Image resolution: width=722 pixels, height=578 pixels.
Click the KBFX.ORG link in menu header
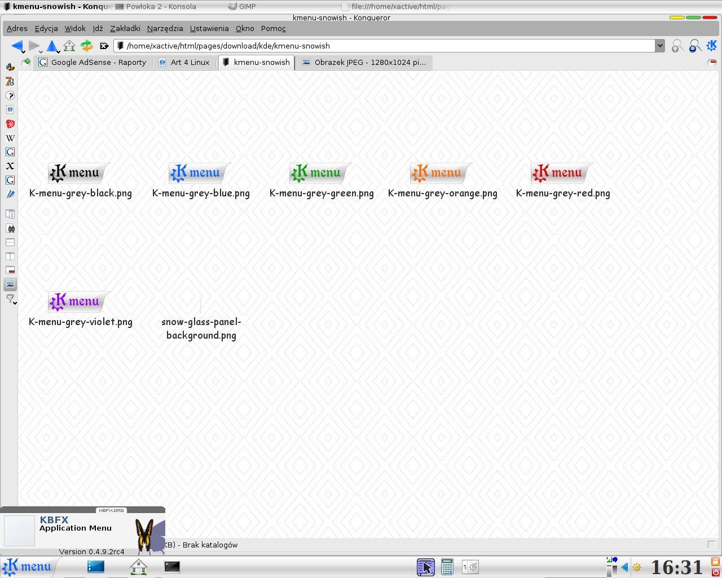[x=111, y=510]
